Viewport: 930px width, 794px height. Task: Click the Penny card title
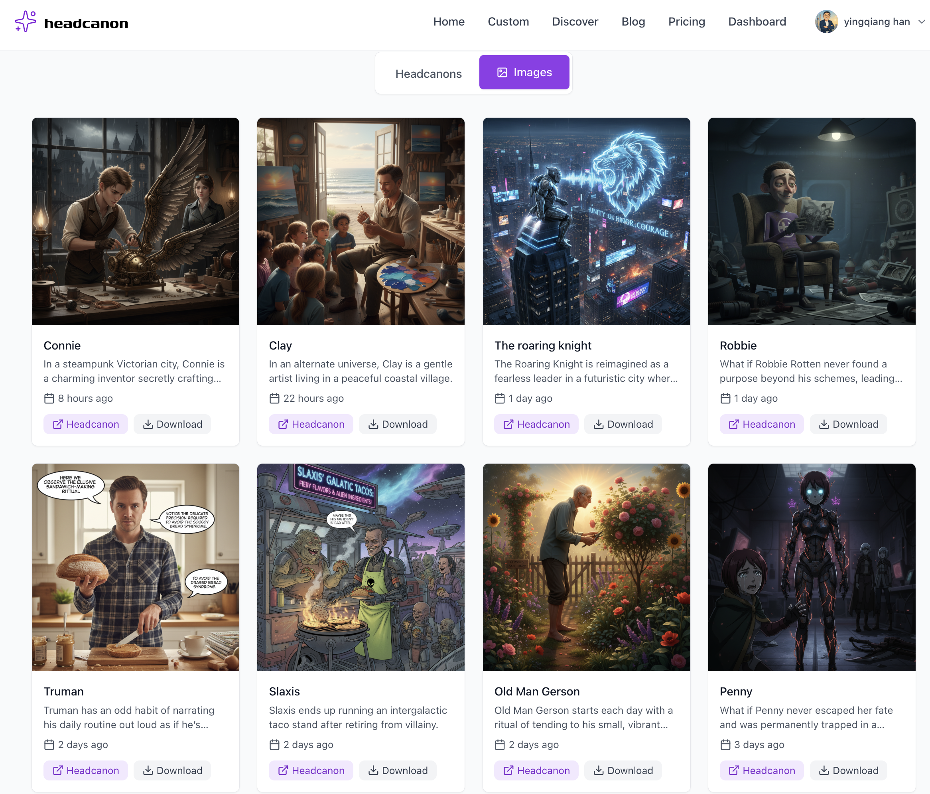click(736, 691)
